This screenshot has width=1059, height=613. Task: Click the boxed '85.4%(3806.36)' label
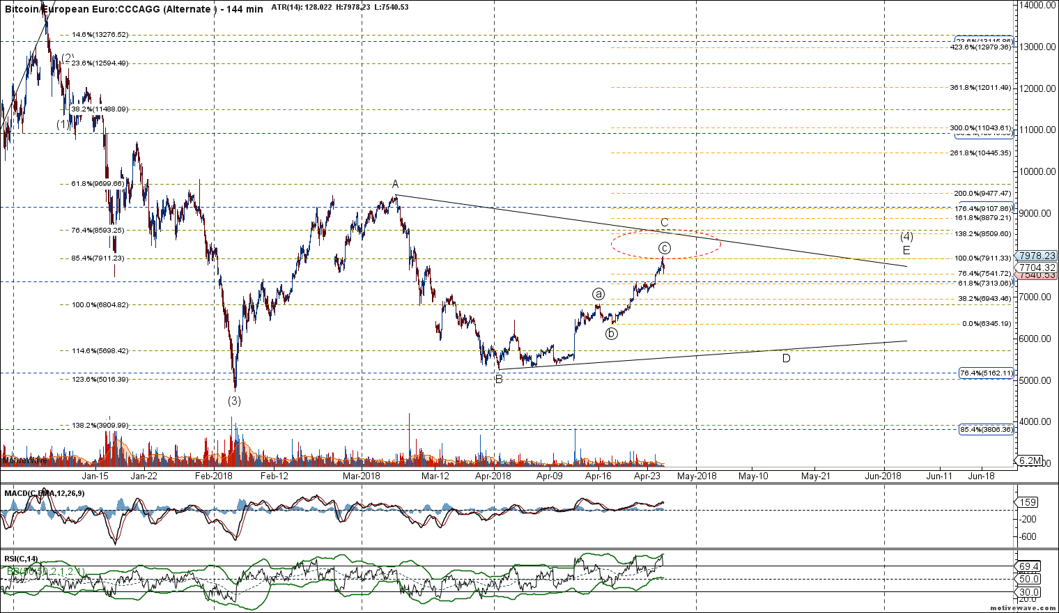click(x=986, y=429)
